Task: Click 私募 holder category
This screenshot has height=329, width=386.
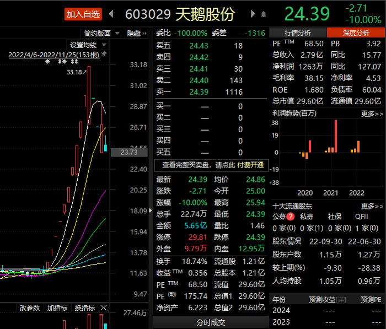Action: [306, 217]
